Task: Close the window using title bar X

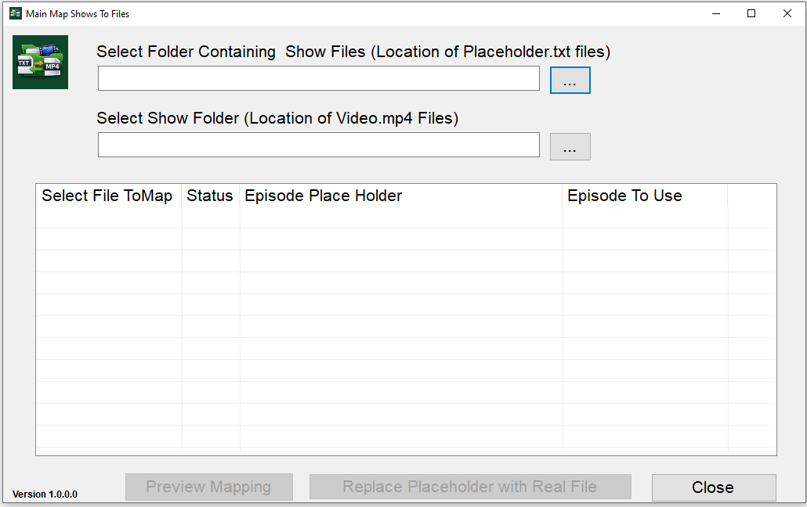Action: click(787, 13)
